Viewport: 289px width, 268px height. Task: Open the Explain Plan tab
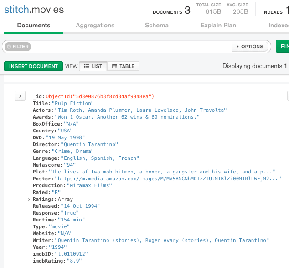(x=218, y=26)
